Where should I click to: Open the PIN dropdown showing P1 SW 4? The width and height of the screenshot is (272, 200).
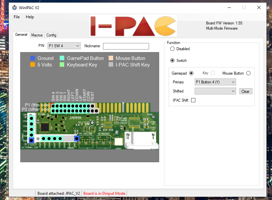(64, 46)
